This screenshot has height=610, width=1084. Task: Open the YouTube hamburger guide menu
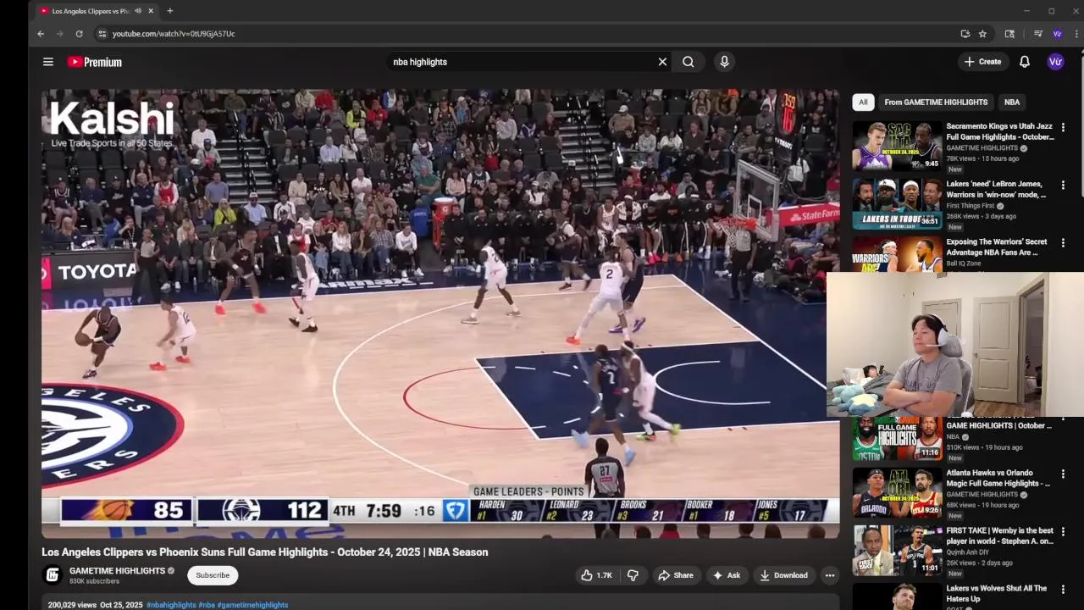click(48, 62)
